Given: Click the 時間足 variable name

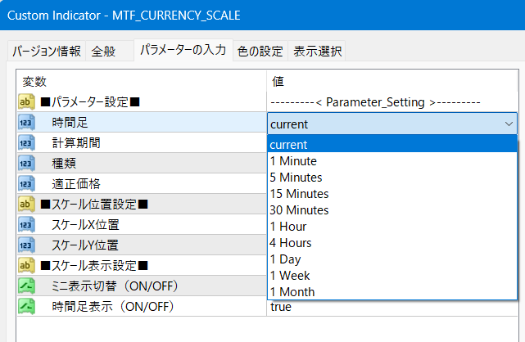Looking at the screenshot, I should pyautogui.click(x=70, y=123).
